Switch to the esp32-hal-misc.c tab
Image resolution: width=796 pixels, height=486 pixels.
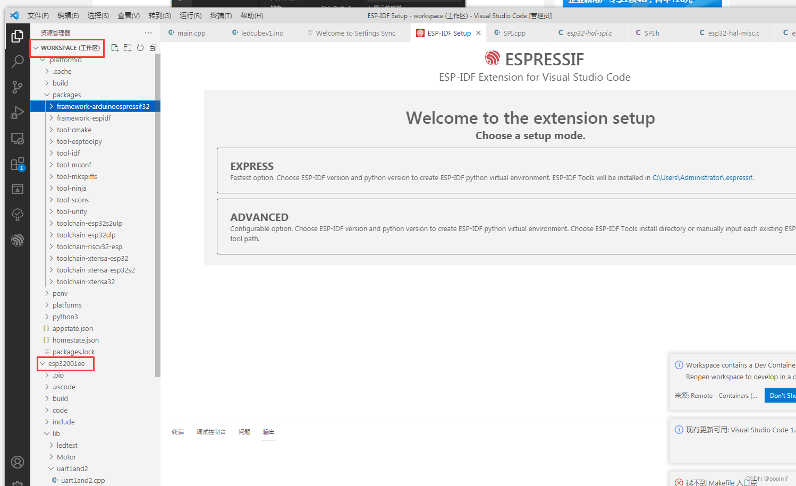[x=733, y=33]
